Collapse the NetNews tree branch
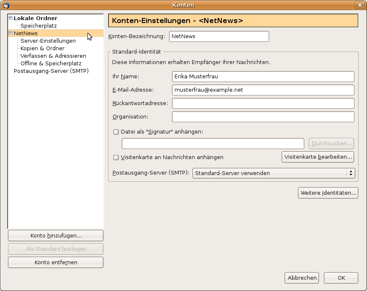The height and width of the screenshot is (291, 367). (x=11, y=33)
